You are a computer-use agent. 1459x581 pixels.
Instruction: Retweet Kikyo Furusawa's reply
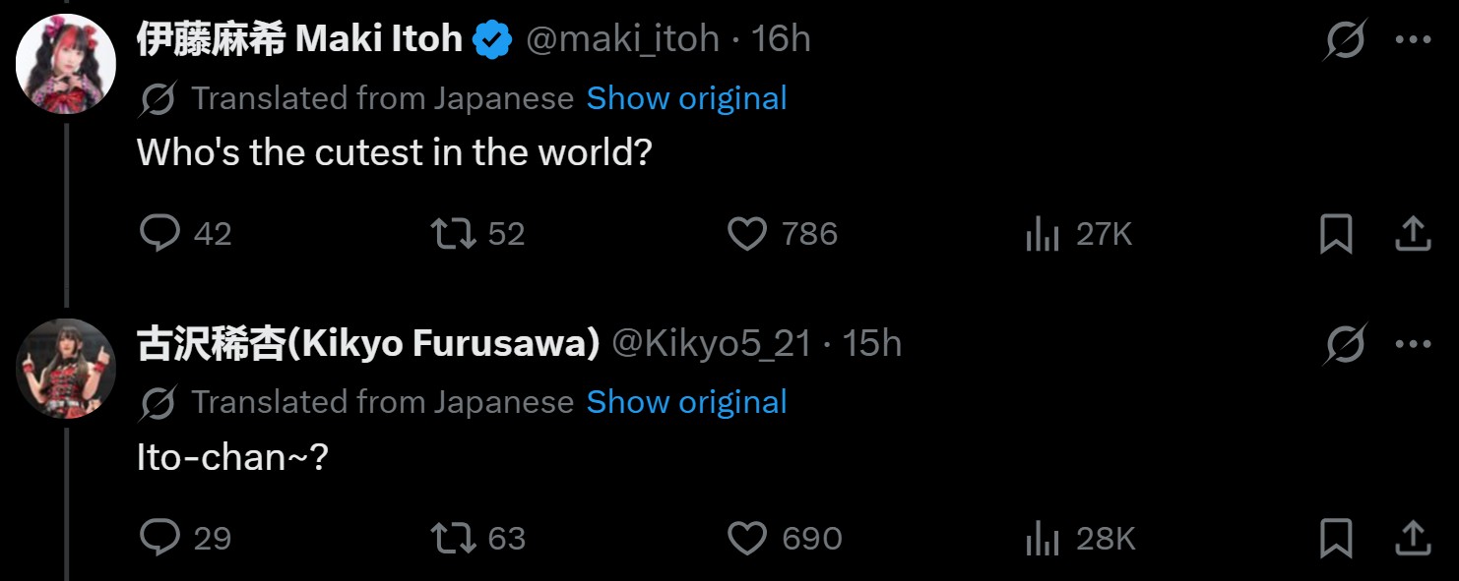click(x=454, y=538)
